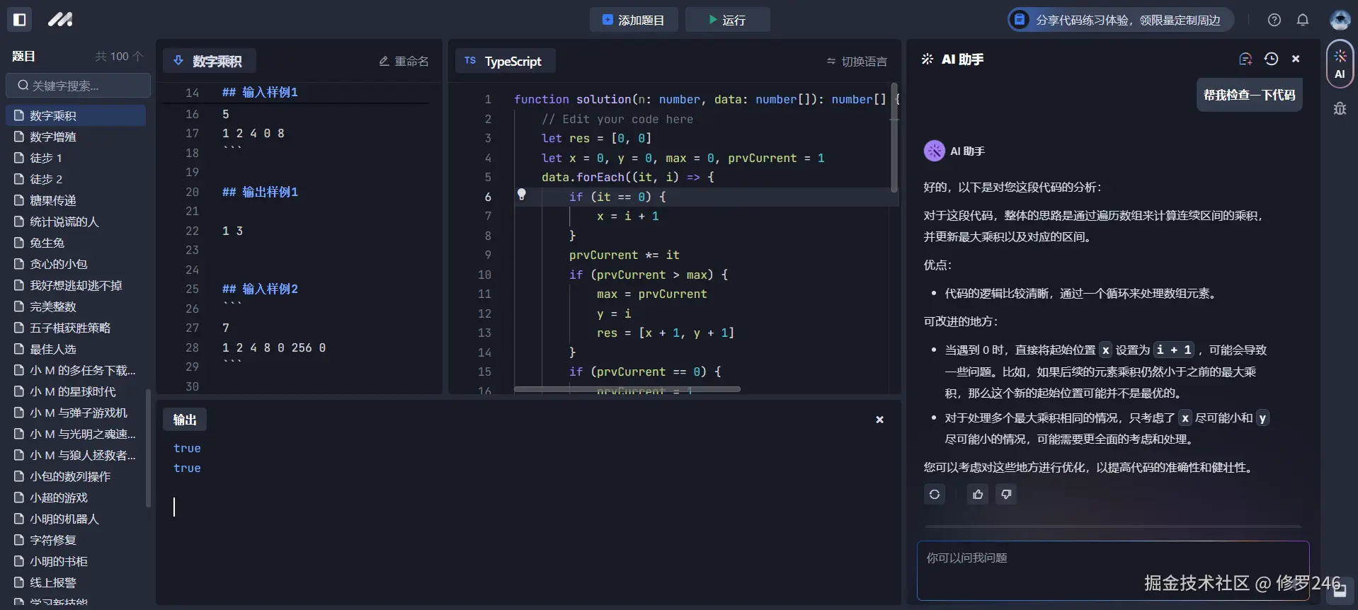Toggle the left sidebar panel icon

(x=20, y=20)
